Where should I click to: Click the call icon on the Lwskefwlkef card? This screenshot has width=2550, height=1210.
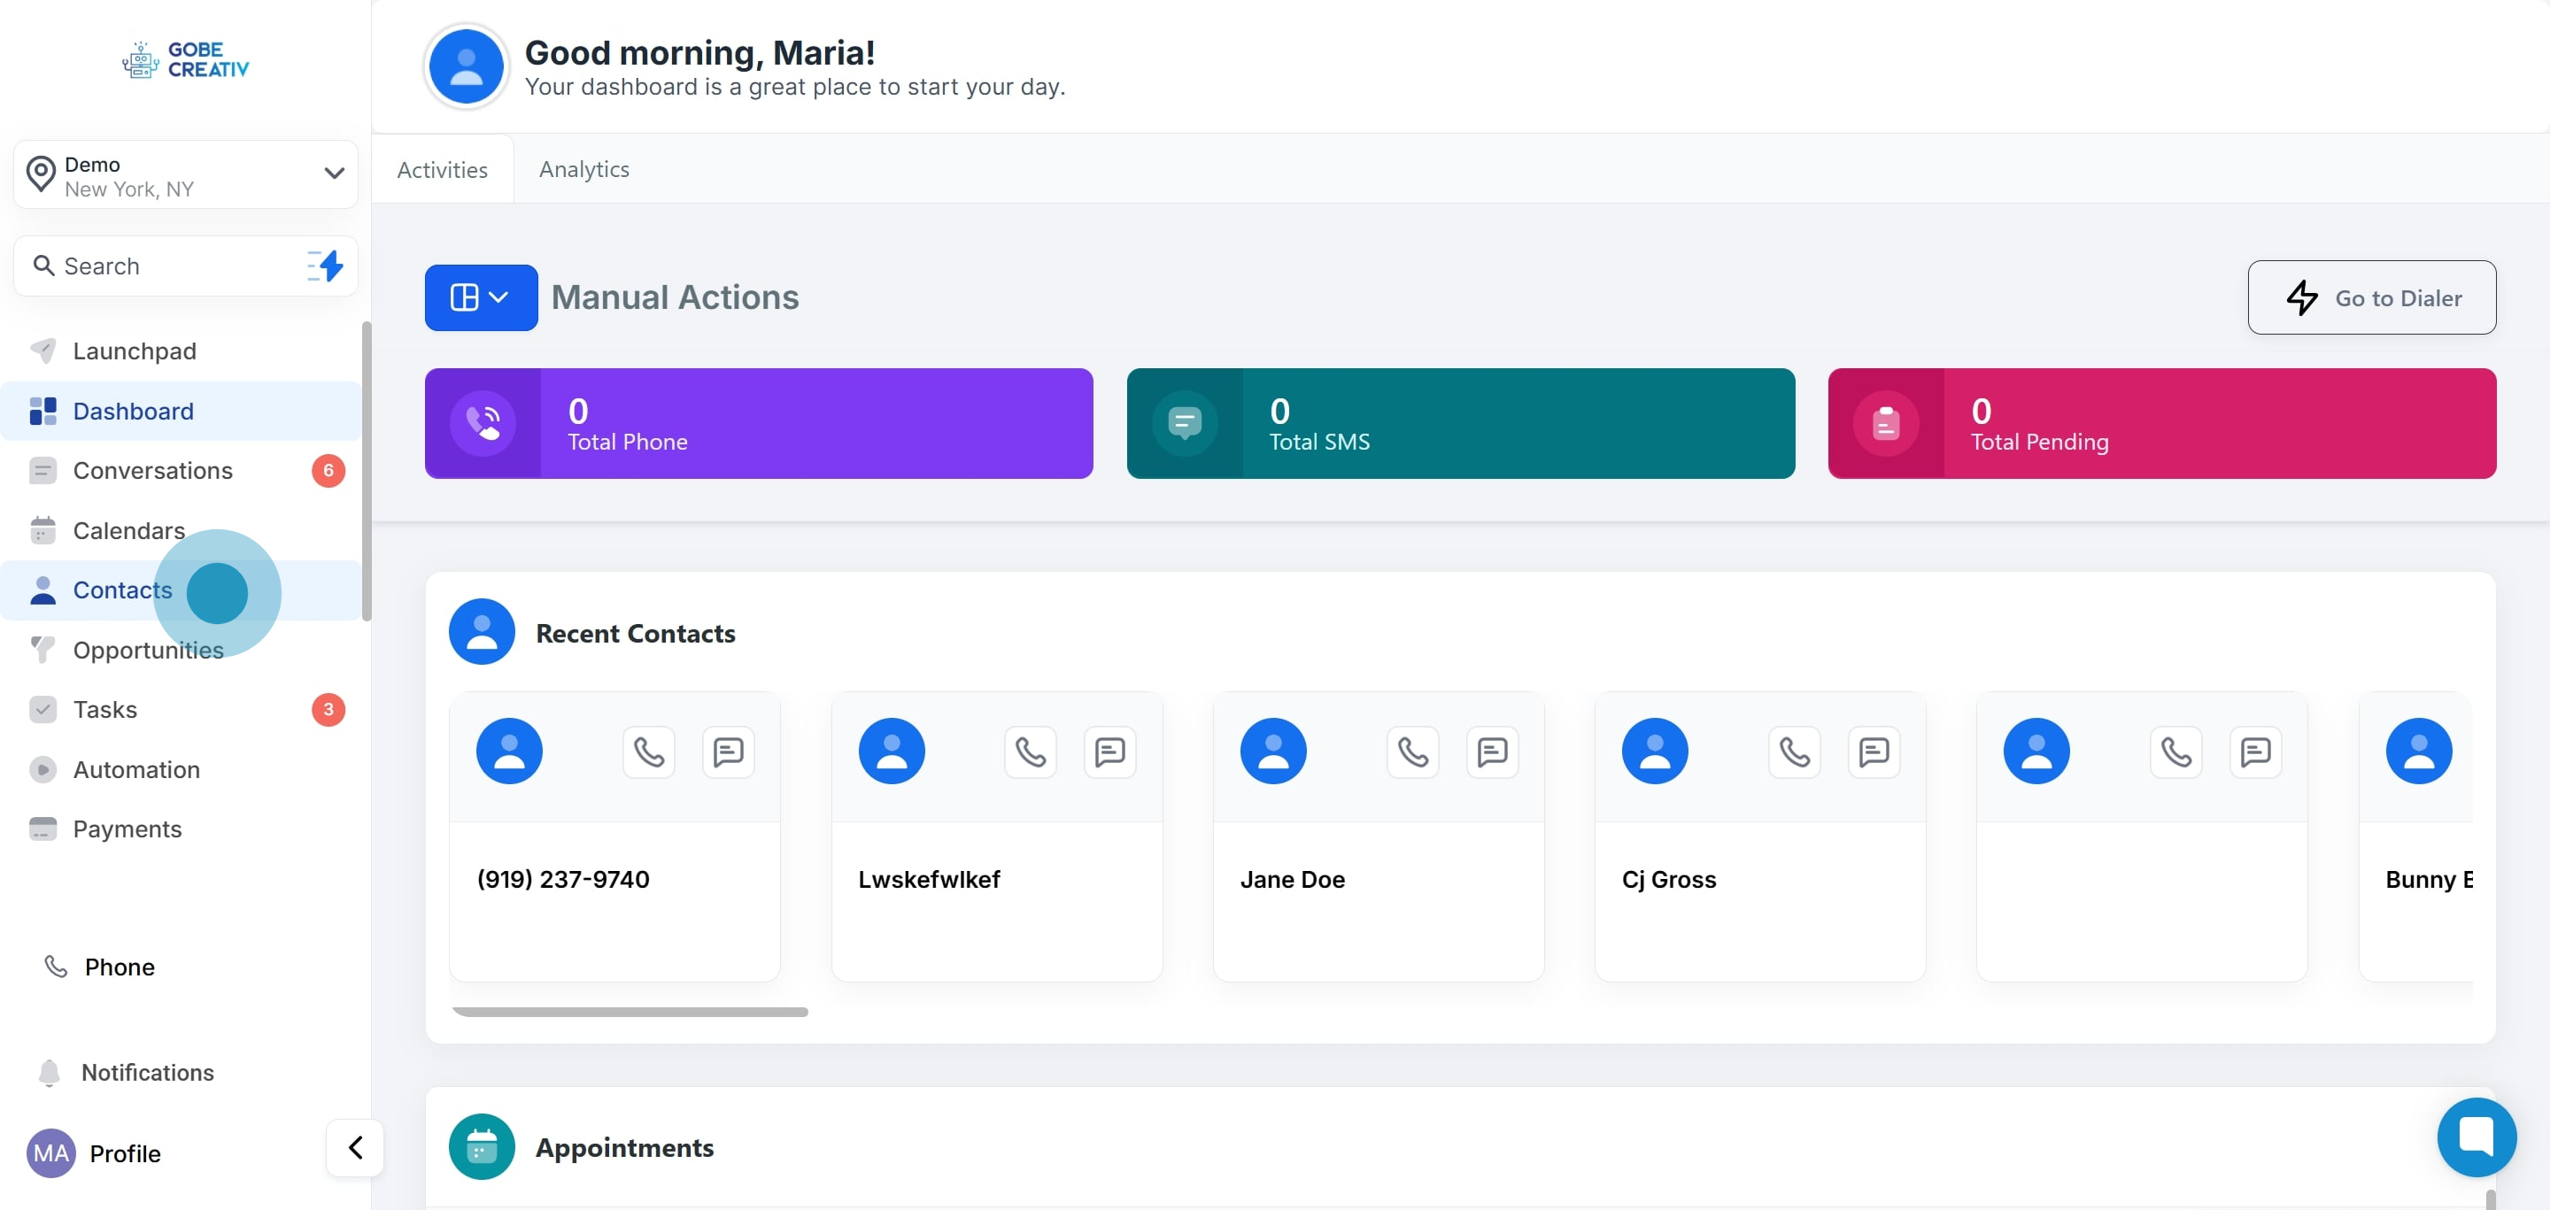(x=1030, y=751)
